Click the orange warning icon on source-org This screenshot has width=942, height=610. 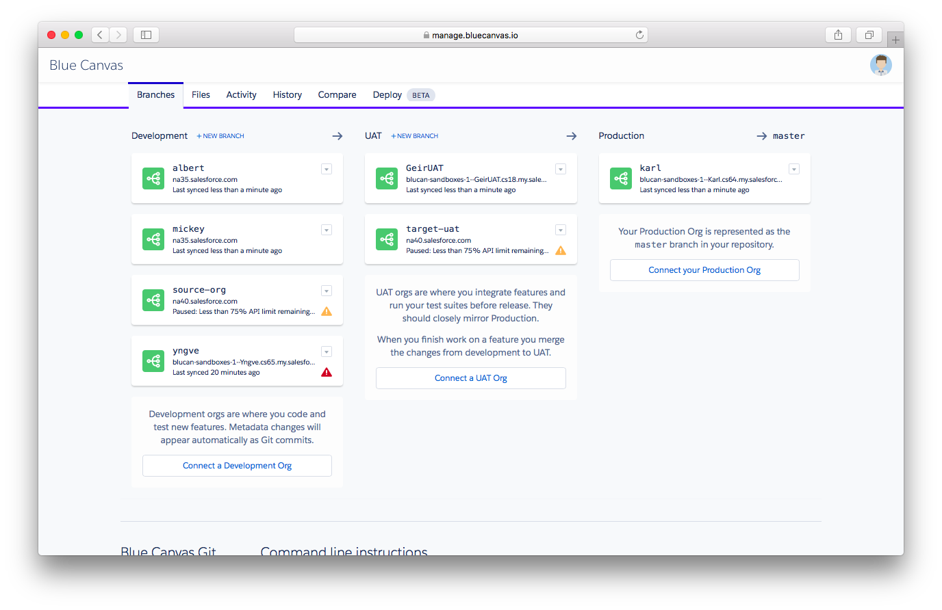point(327,311)
